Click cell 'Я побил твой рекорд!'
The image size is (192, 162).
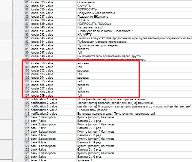point(134,110)
